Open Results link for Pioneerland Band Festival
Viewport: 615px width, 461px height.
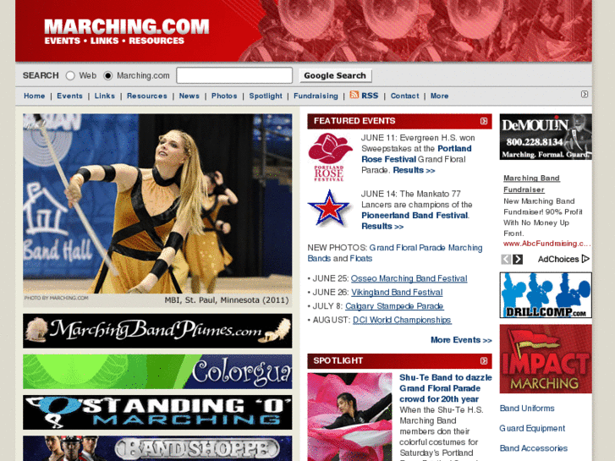click(x=382, y=227)
